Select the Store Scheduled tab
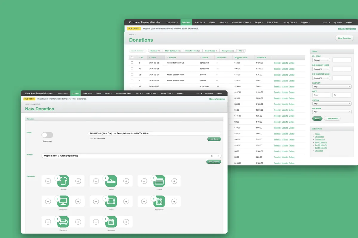This screenshot has width=358, height=238. [173, 51]
